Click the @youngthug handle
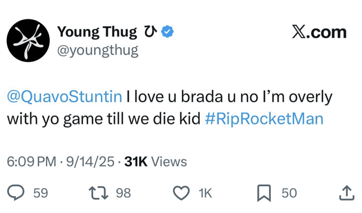This screenshot has height=213, width=362. 98,51
